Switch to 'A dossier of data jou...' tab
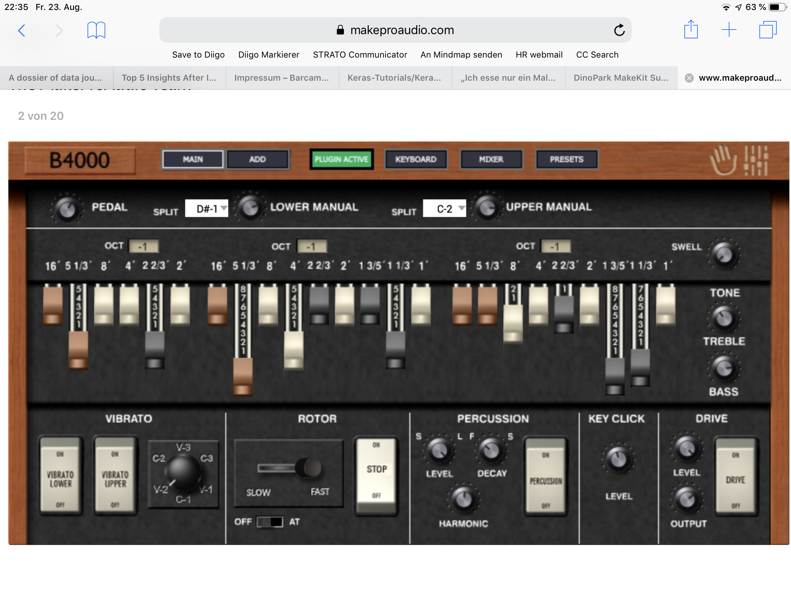This screenshot has height=593, width=791. click(57, 78)
